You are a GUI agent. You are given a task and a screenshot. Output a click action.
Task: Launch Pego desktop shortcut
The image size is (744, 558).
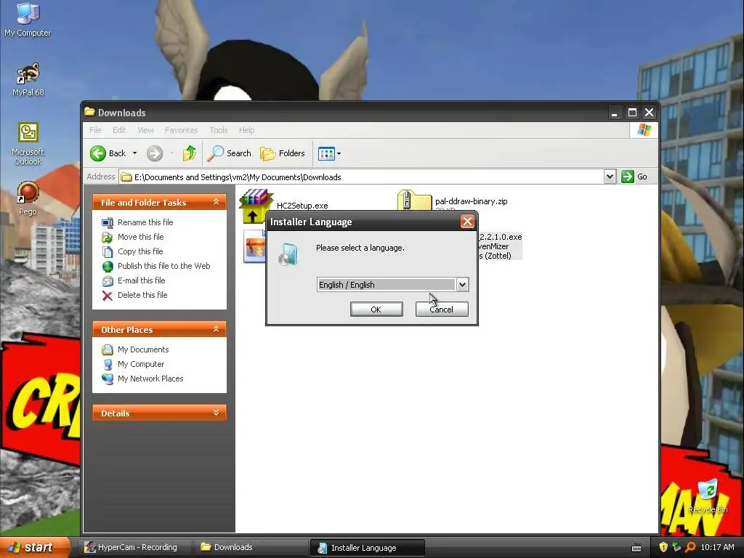pyautogui.click(x=28, y=198)
